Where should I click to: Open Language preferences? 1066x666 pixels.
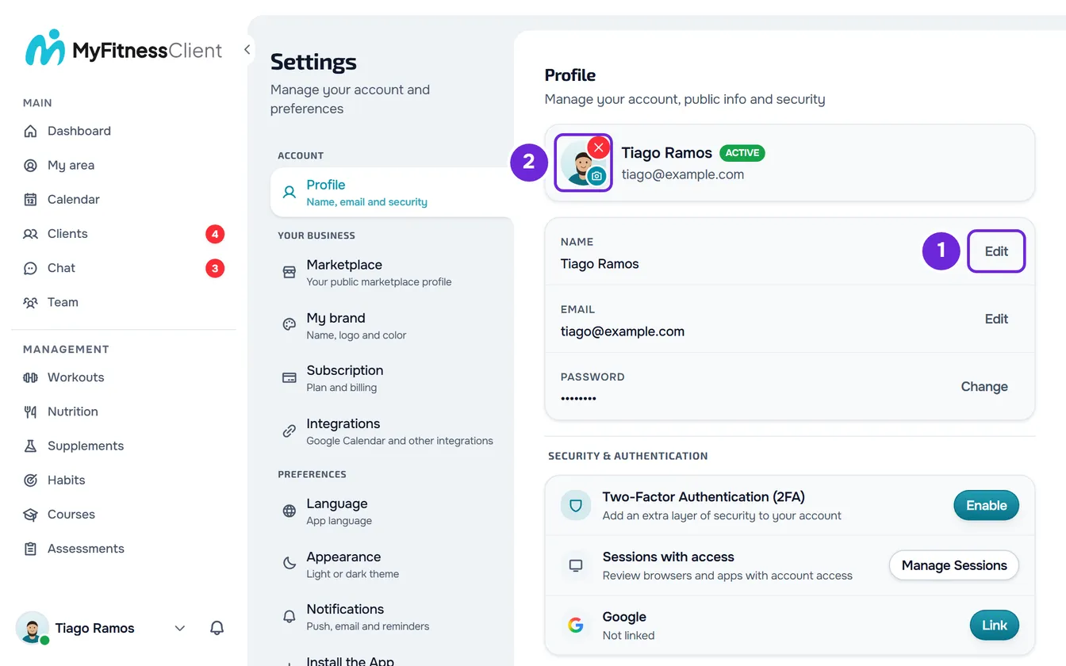(x=391, y=511)
